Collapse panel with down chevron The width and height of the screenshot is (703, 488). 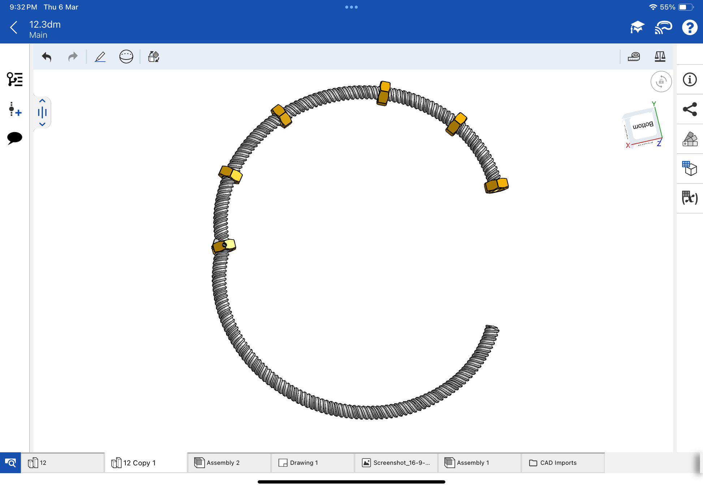click(x=42, y=124)
